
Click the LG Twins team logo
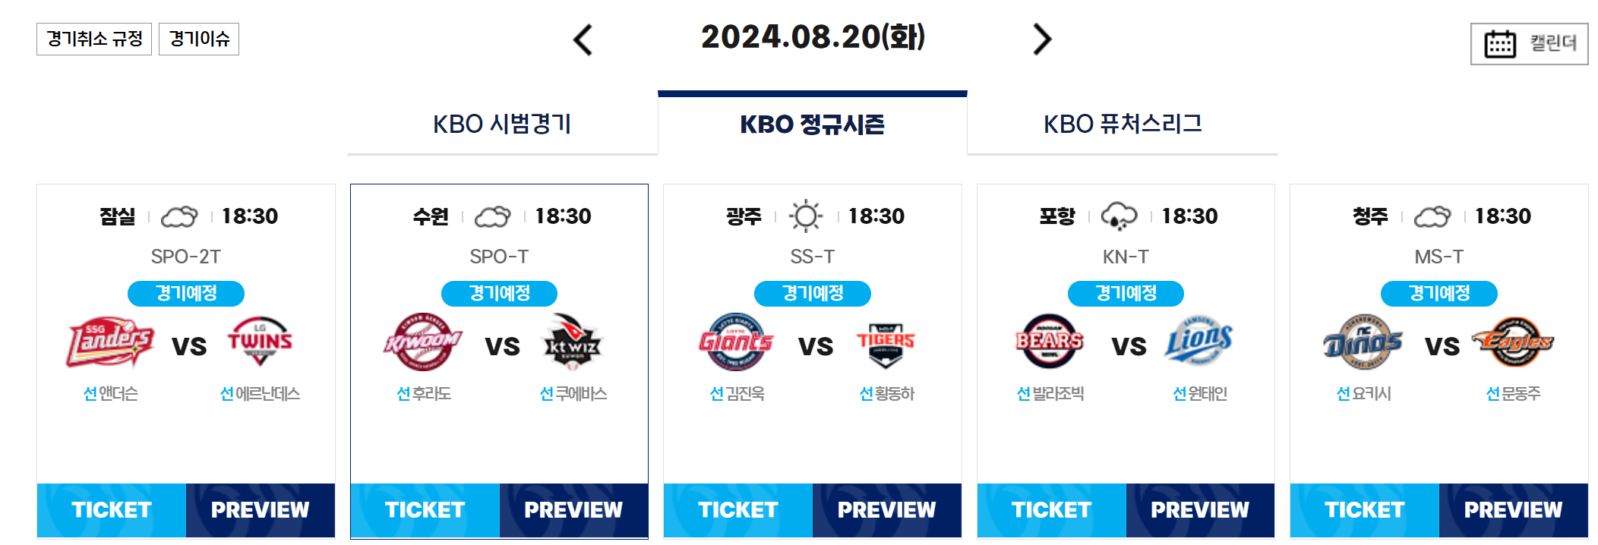click(x=260, y=342)
